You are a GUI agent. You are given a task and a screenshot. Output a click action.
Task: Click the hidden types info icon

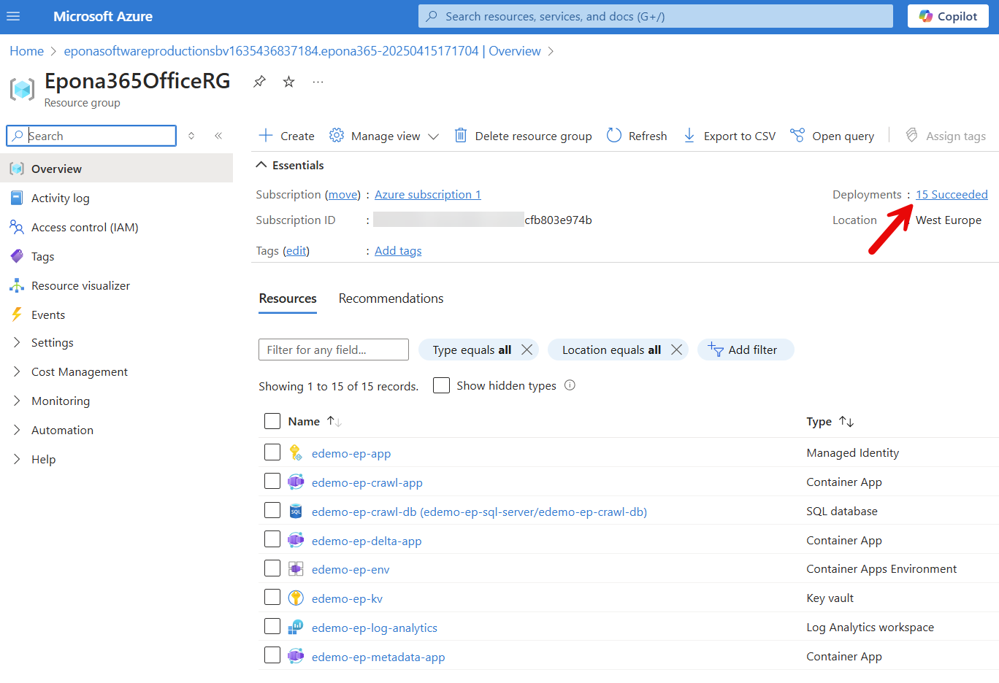[570, 385]
